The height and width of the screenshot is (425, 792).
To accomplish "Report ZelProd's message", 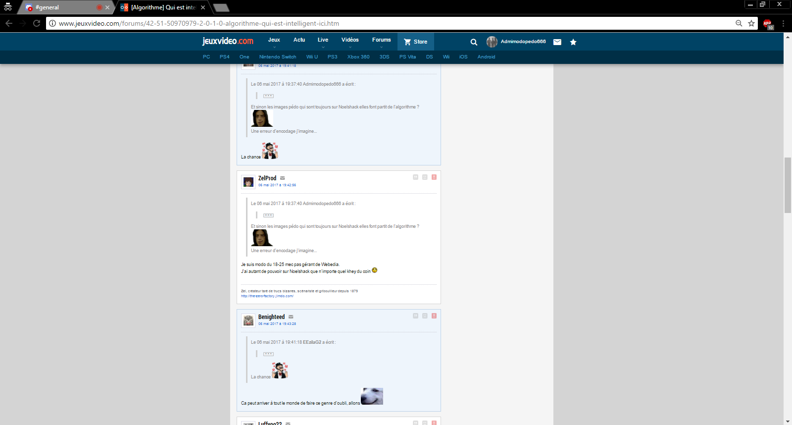I will pos(434,177).
